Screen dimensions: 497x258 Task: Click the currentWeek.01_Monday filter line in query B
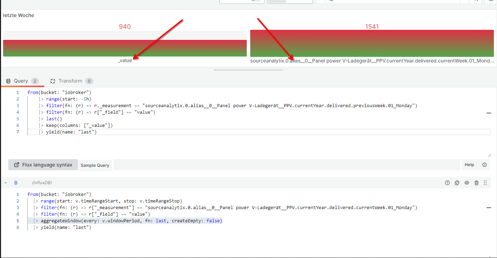pyautogui.click(x=225, y=207)
